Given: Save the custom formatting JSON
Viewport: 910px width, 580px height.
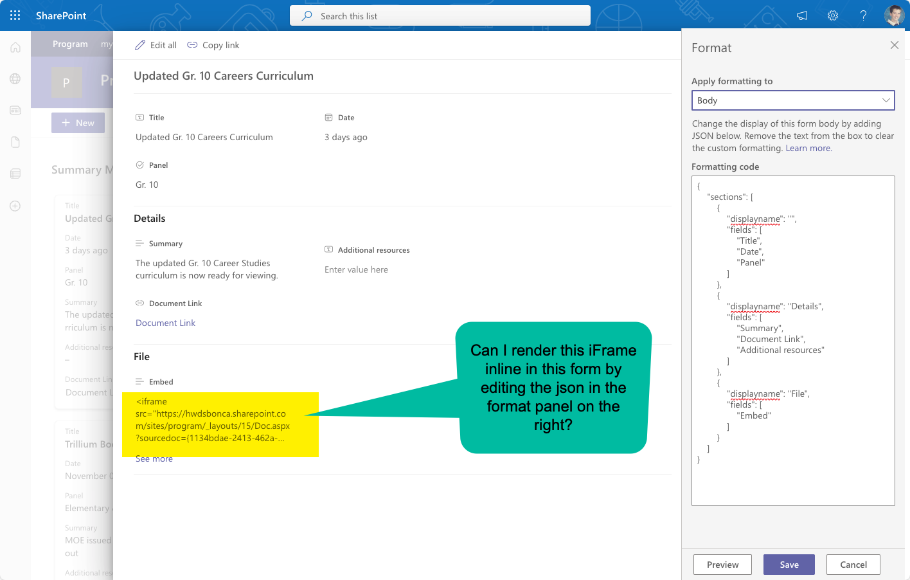Looking at the screenshot, I should pos(789,564).
